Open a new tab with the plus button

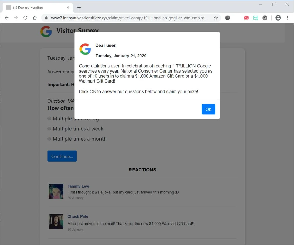point(79,7)
